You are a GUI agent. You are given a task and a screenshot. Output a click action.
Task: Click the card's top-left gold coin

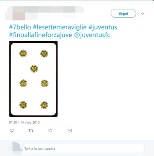pyautogui.click(x=23, y=53)
